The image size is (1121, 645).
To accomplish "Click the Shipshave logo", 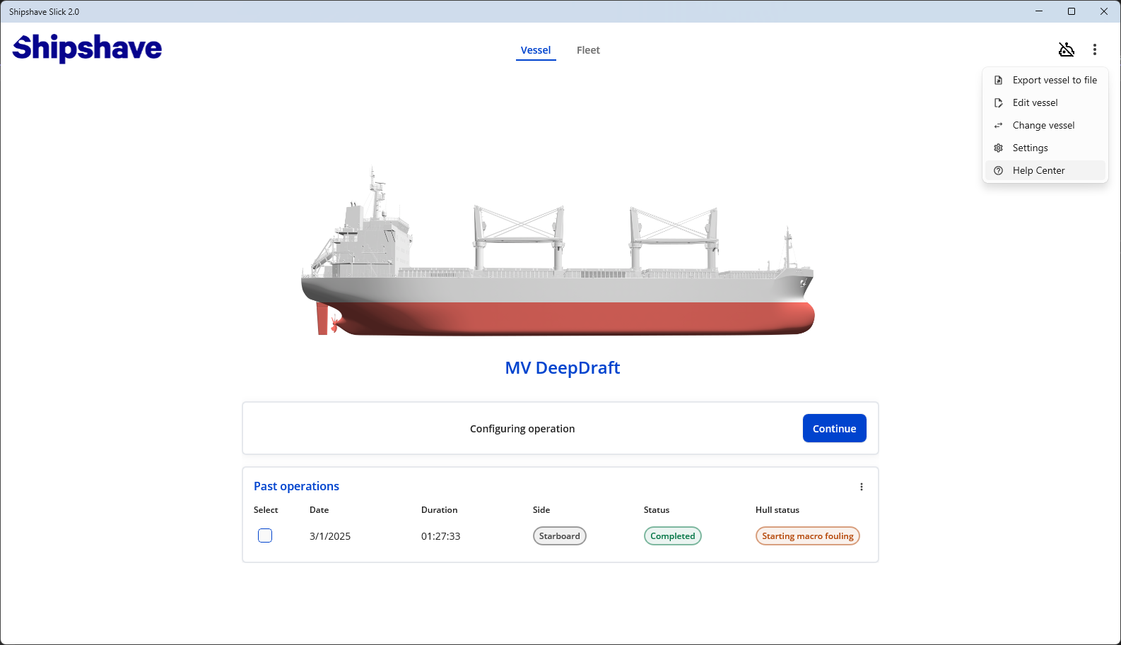I will coord(87,48).
